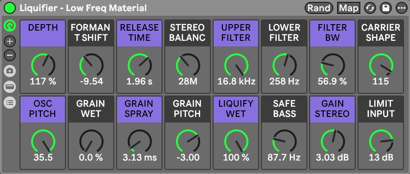The height and width of the screenshot is (174, 410).
Task: Toggle the green device activator button
Action: tap(10, 8)
